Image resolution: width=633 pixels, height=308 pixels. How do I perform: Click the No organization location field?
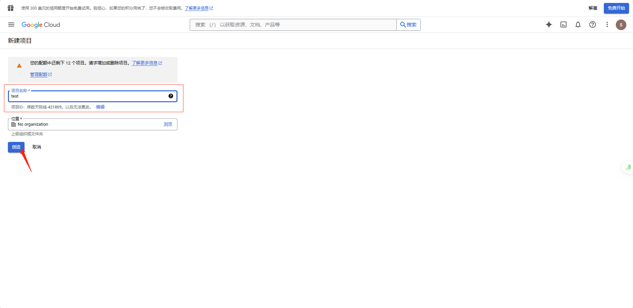[x=93, y=124]
